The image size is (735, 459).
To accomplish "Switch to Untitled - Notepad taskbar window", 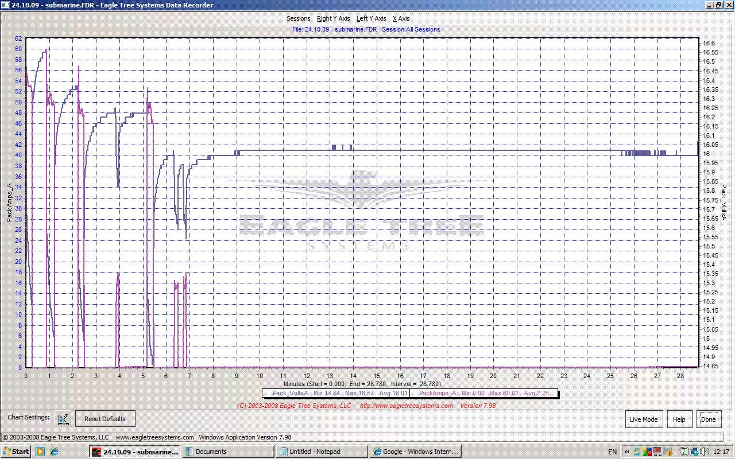I will [x=322, y=452].
